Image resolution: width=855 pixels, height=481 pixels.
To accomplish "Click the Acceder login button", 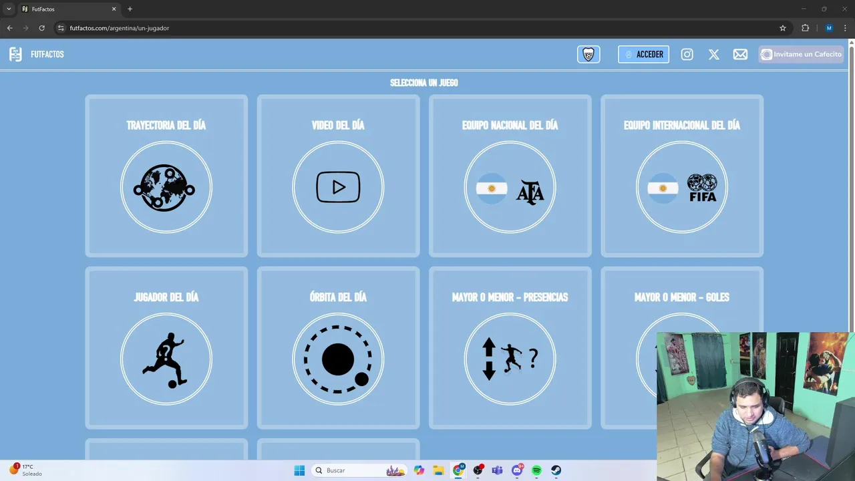I will coord(644,55).
